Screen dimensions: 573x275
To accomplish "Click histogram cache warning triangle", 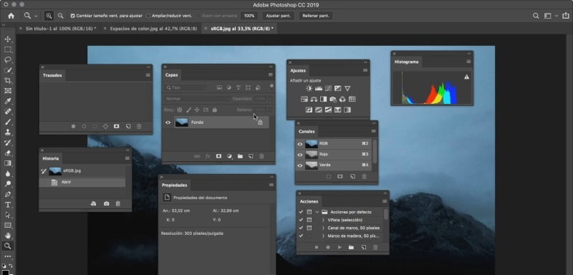I will click(467, 77).
